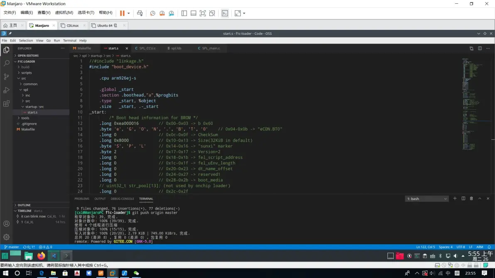
Task: Open Makefile in the explorer tree
Action: [28, 129]
